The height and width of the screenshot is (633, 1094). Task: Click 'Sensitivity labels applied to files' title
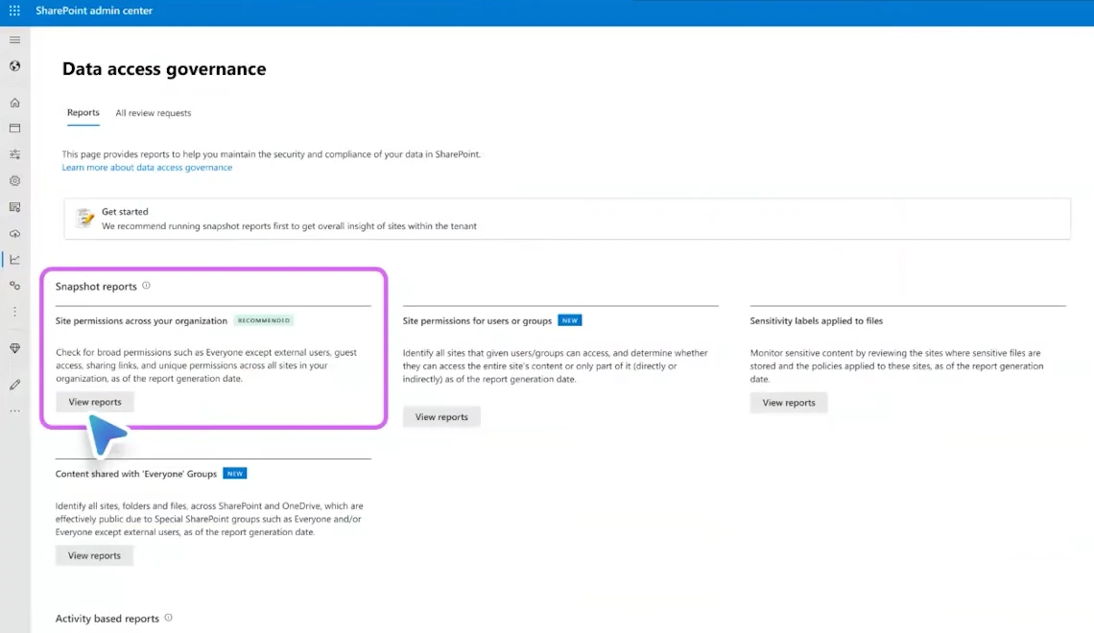click(x=817, y=320)
